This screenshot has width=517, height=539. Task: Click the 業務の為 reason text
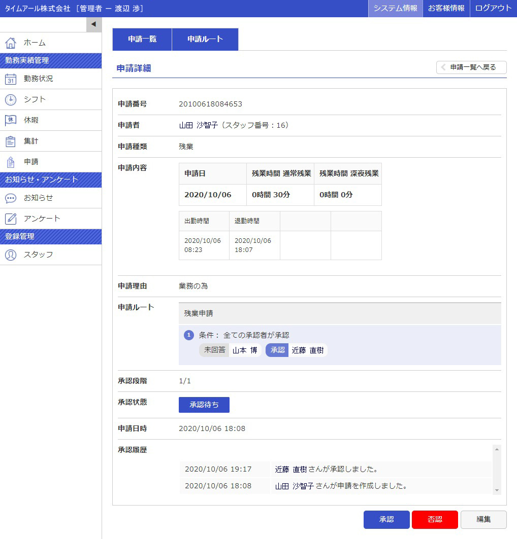pos(193,286)
